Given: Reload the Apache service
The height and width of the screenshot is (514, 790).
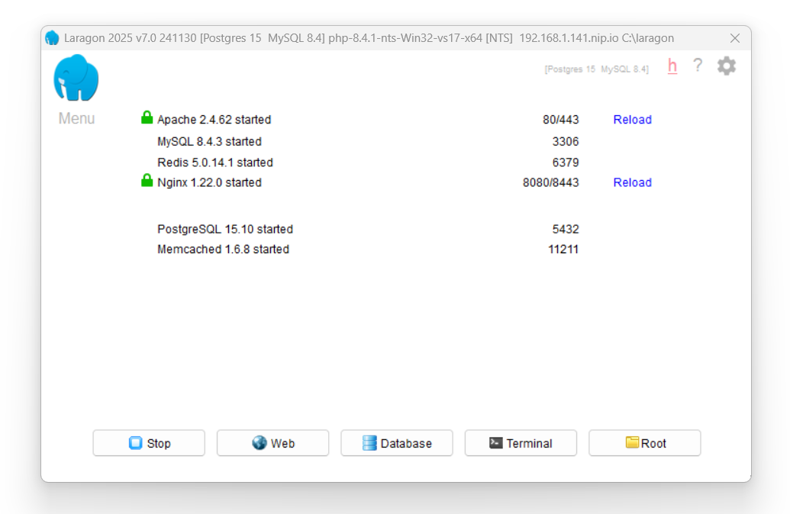Looking at the screenshot, I should [632, 119].
